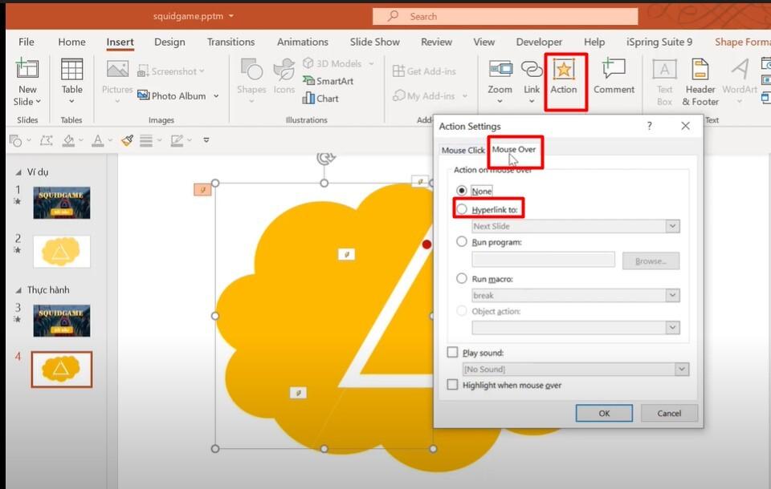Insert a Text Box from the ribbon
This screenshot has width=771, height=489.
tap(664, 79)
